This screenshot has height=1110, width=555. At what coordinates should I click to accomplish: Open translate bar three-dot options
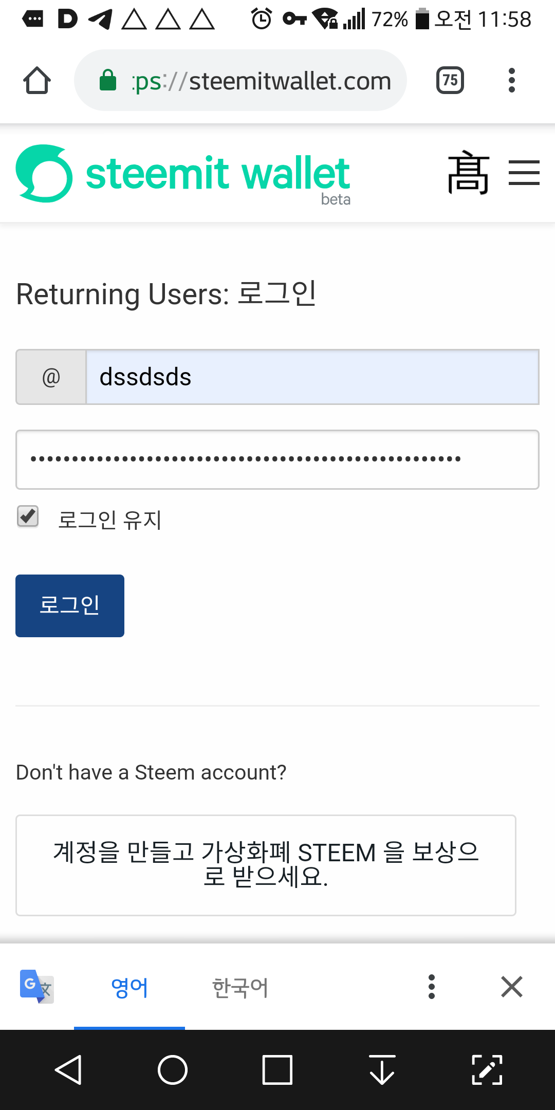point(432,987)
